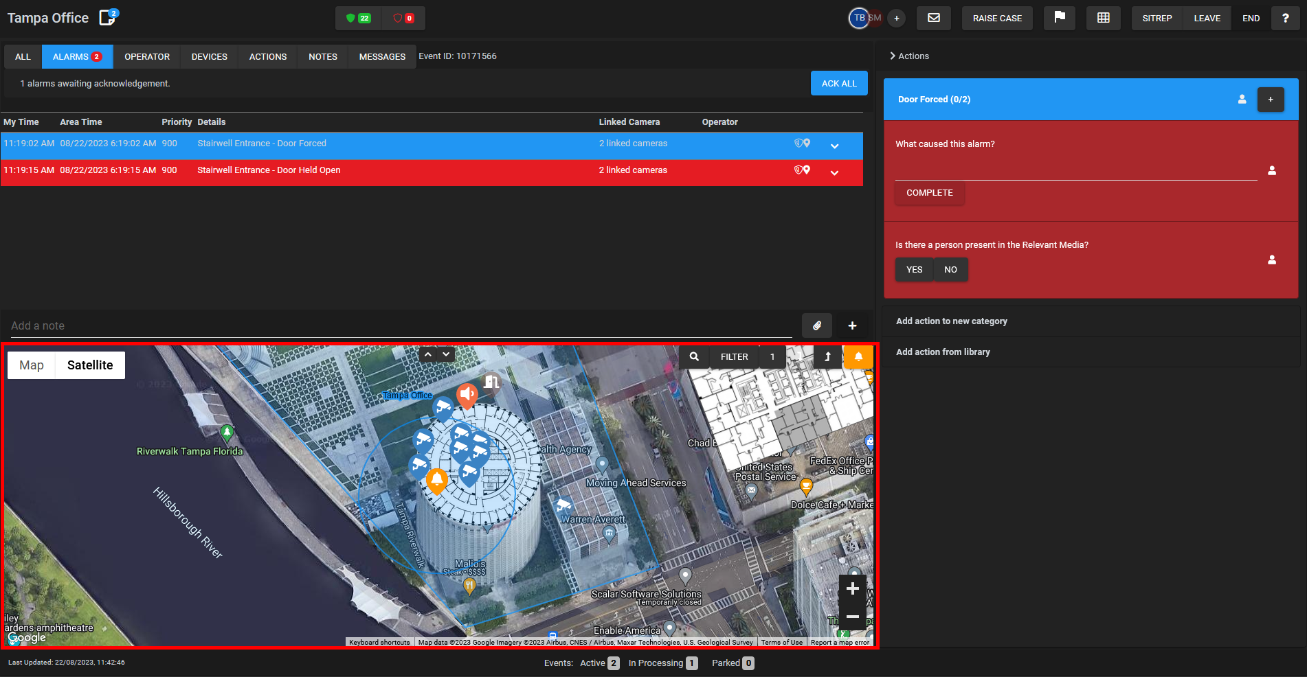Collapse the Actions panel with its chevron
This screenshot has width=1307, height=677.
point(892,56)
